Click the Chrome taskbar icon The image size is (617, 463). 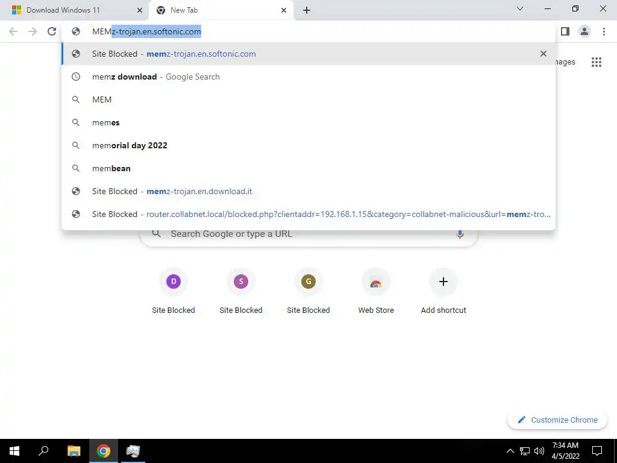tap(104, 451)
